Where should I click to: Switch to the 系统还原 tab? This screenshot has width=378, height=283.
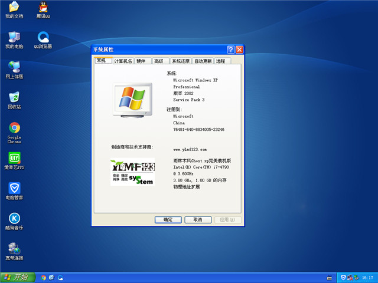pos(181,61)
